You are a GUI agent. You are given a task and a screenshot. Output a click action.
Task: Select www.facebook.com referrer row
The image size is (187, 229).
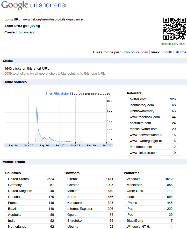coord(153,117)
